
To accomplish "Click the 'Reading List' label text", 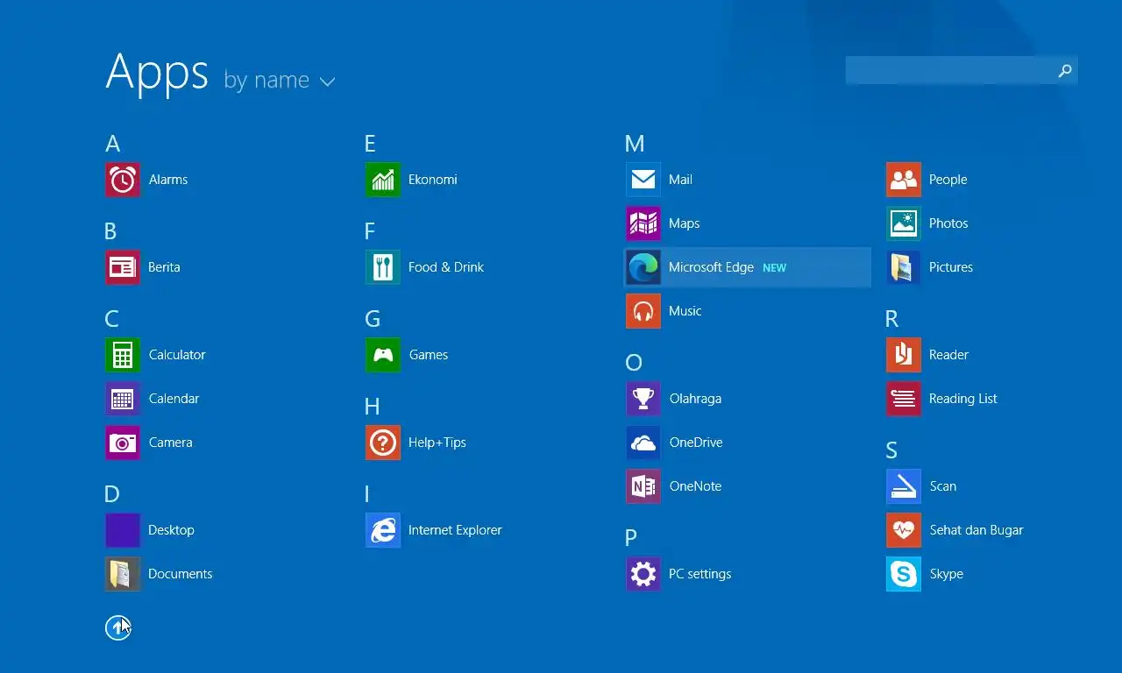I will click(963, 399).
